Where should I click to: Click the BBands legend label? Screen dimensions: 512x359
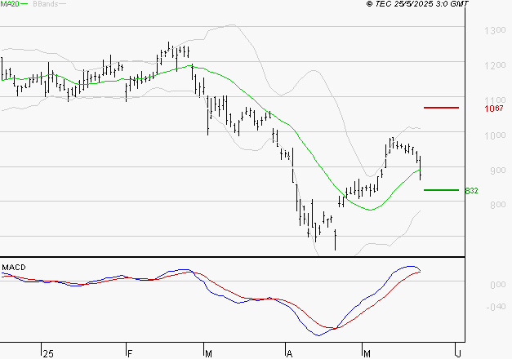pyautogui.click(x=46, y=4)
